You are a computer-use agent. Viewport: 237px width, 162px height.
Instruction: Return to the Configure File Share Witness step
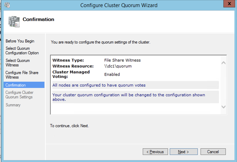pos(22,75)
